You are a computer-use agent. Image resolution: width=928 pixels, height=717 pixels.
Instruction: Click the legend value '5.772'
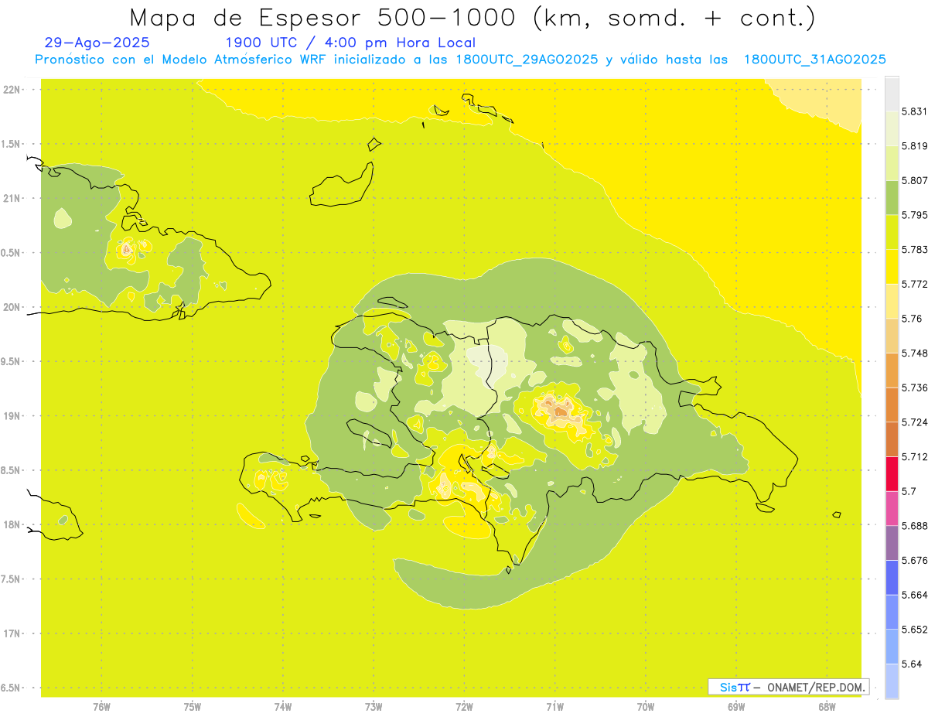(914, 284)
